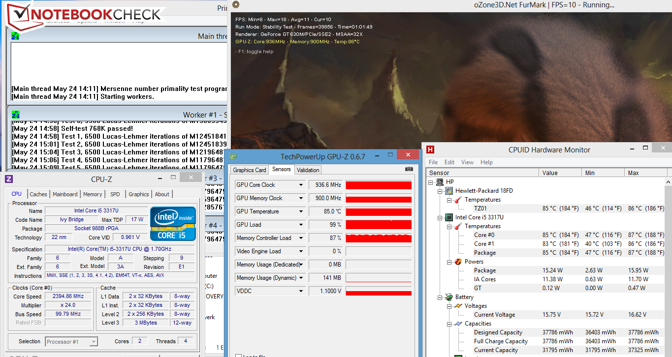Click the GPU Load red graph bar
672x357 pixels.
point(379,225)
